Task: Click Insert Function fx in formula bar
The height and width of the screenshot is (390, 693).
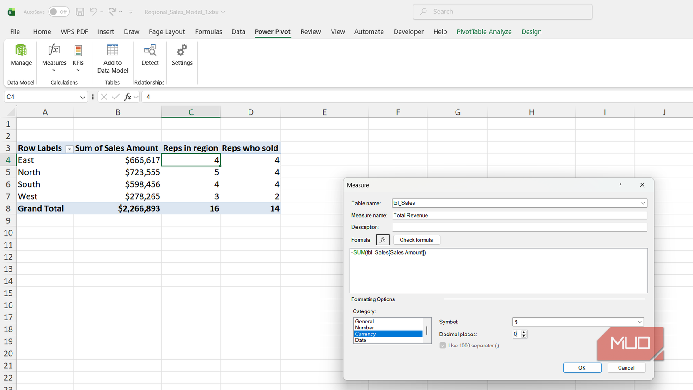Action: point(128,97)
